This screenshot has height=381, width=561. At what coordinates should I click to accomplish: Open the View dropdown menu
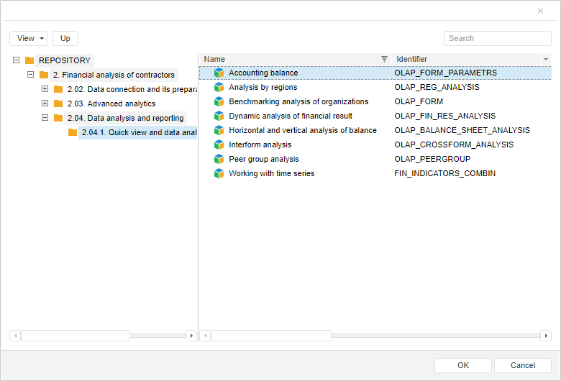pyautogui.click(x=28, y=38)
